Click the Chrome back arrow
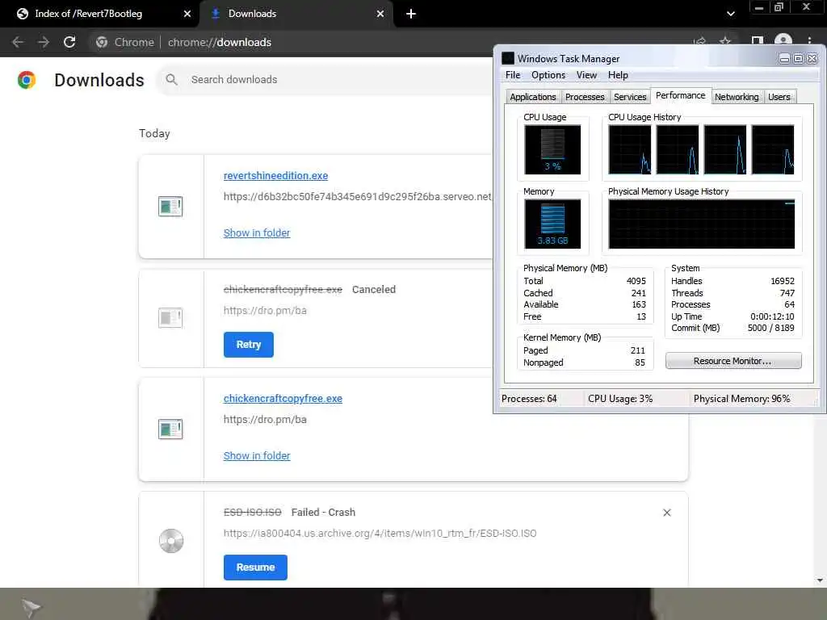Screen dimensions: 827x620 [x=18, y=42]
